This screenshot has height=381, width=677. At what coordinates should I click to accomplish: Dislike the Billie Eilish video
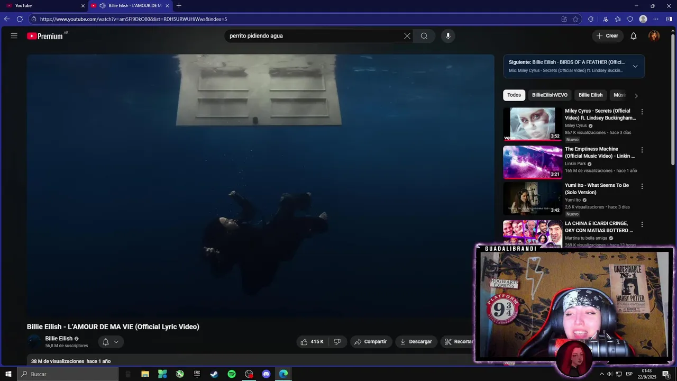pyautogui.click(x=337, y=342)
